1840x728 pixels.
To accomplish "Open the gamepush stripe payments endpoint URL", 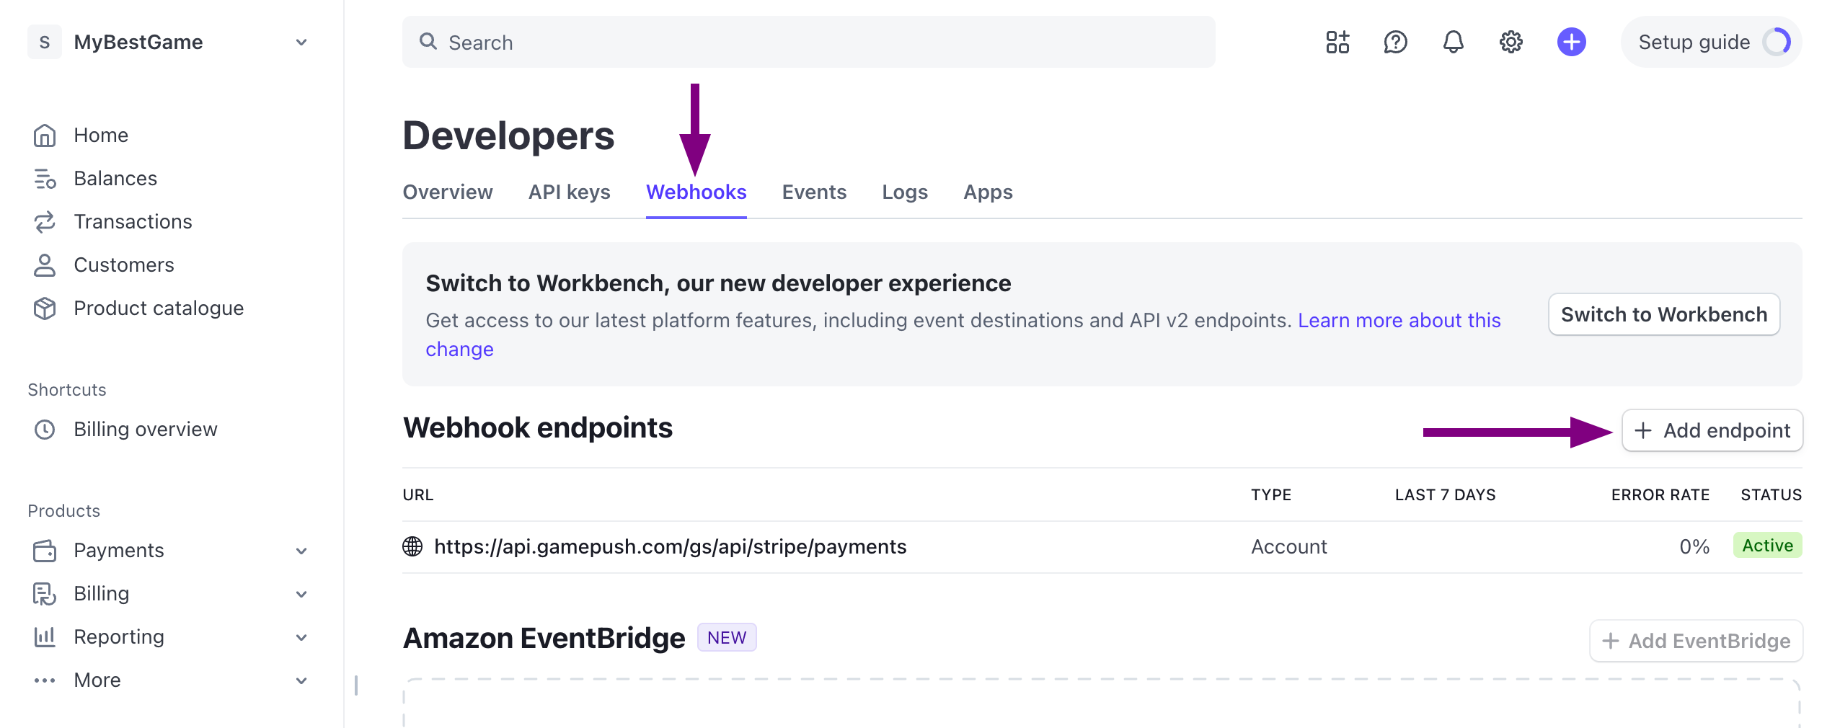I will click(670, 546).
